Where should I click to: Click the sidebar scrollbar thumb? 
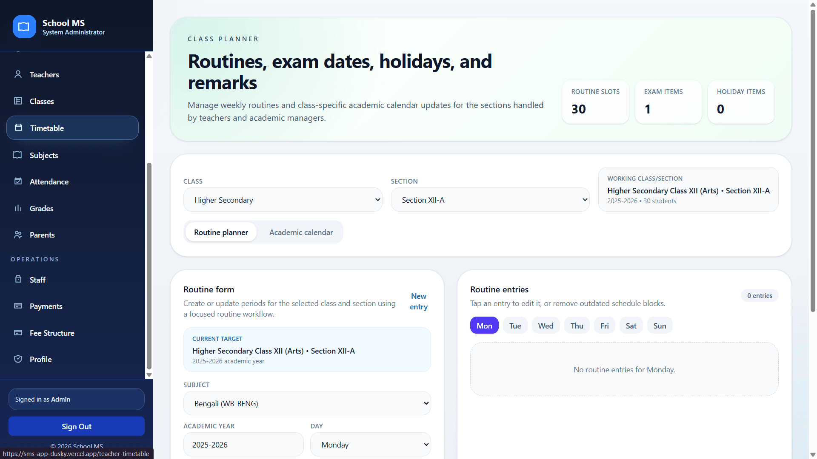point(149,266)
